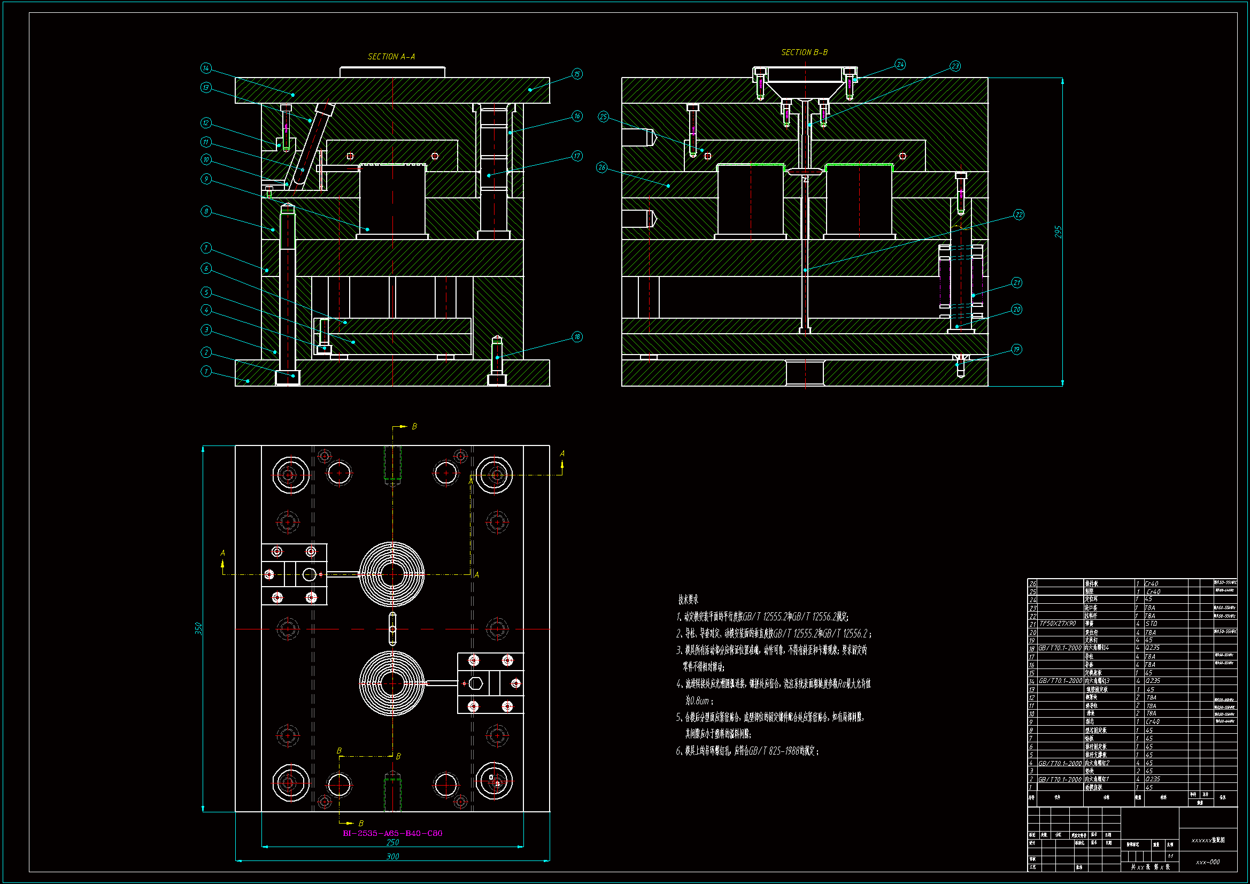
Task: Select the 295 height dimension text
Action: pyautogui.click(x=1058, y=232)
